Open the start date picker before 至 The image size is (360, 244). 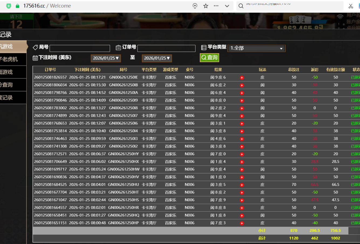tap(106, 58)
